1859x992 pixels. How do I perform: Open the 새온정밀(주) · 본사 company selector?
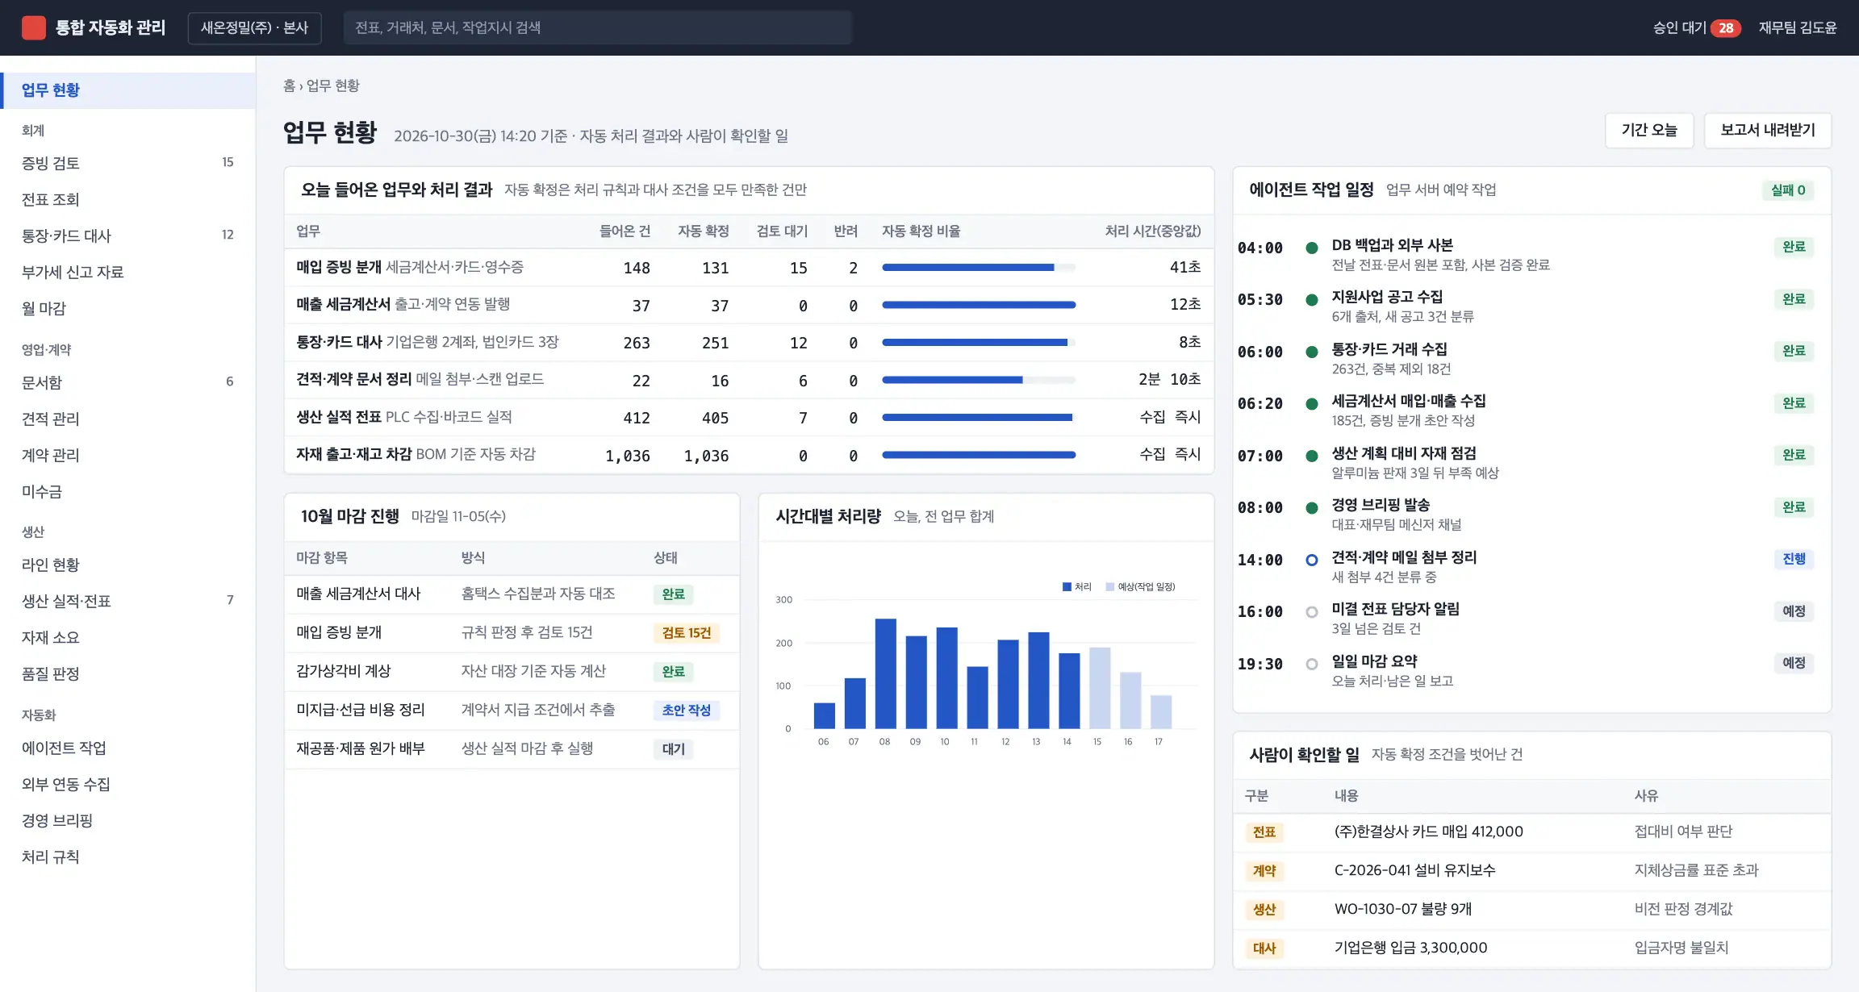pos(254,27)
